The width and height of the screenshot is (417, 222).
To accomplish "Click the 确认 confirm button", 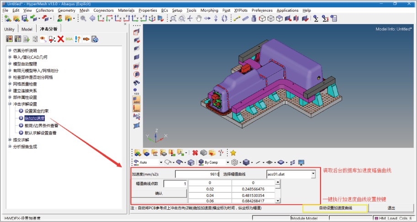I will point(159,193).
